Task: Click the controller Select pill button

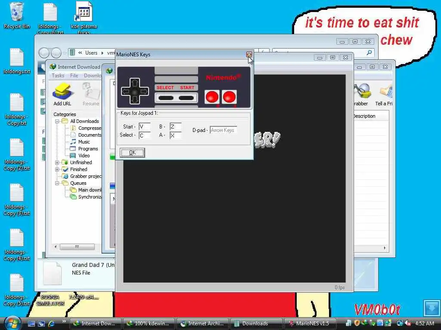Action: 166,98
